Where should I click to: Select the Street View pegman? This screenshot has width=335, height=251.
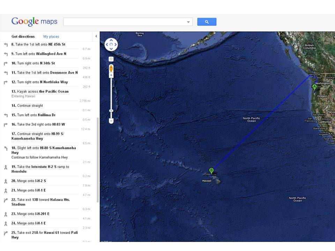coord(111,69)
